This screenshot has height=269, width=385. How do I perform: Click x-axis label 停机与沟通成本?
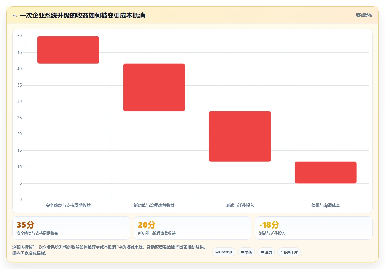(326, 206)
